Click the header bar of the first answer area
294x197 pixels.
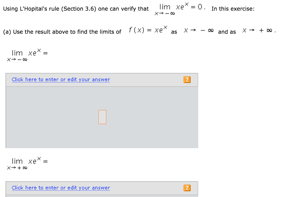click(102, 80)
